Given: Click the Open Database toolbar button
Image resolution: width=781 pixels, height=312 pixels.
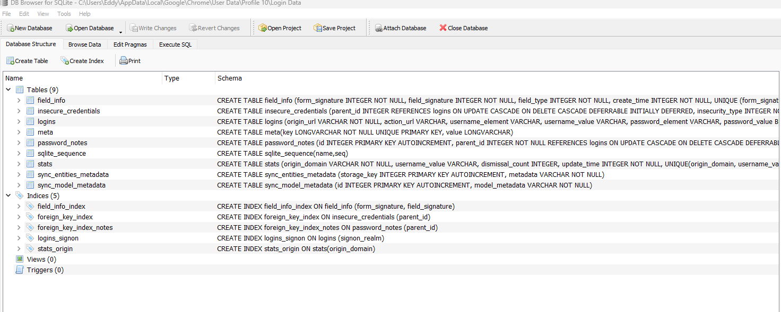Looking at the screenshot, I should click(90, 28).
